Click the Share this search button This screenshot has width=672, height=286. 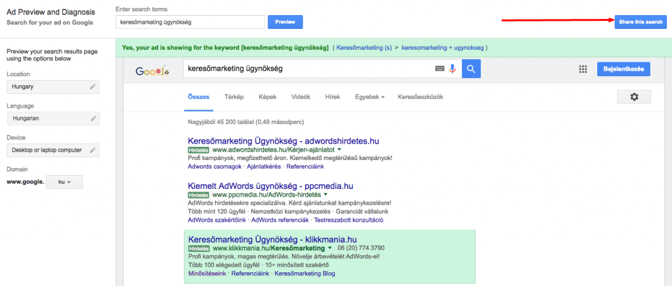click(x=640, y=22)
